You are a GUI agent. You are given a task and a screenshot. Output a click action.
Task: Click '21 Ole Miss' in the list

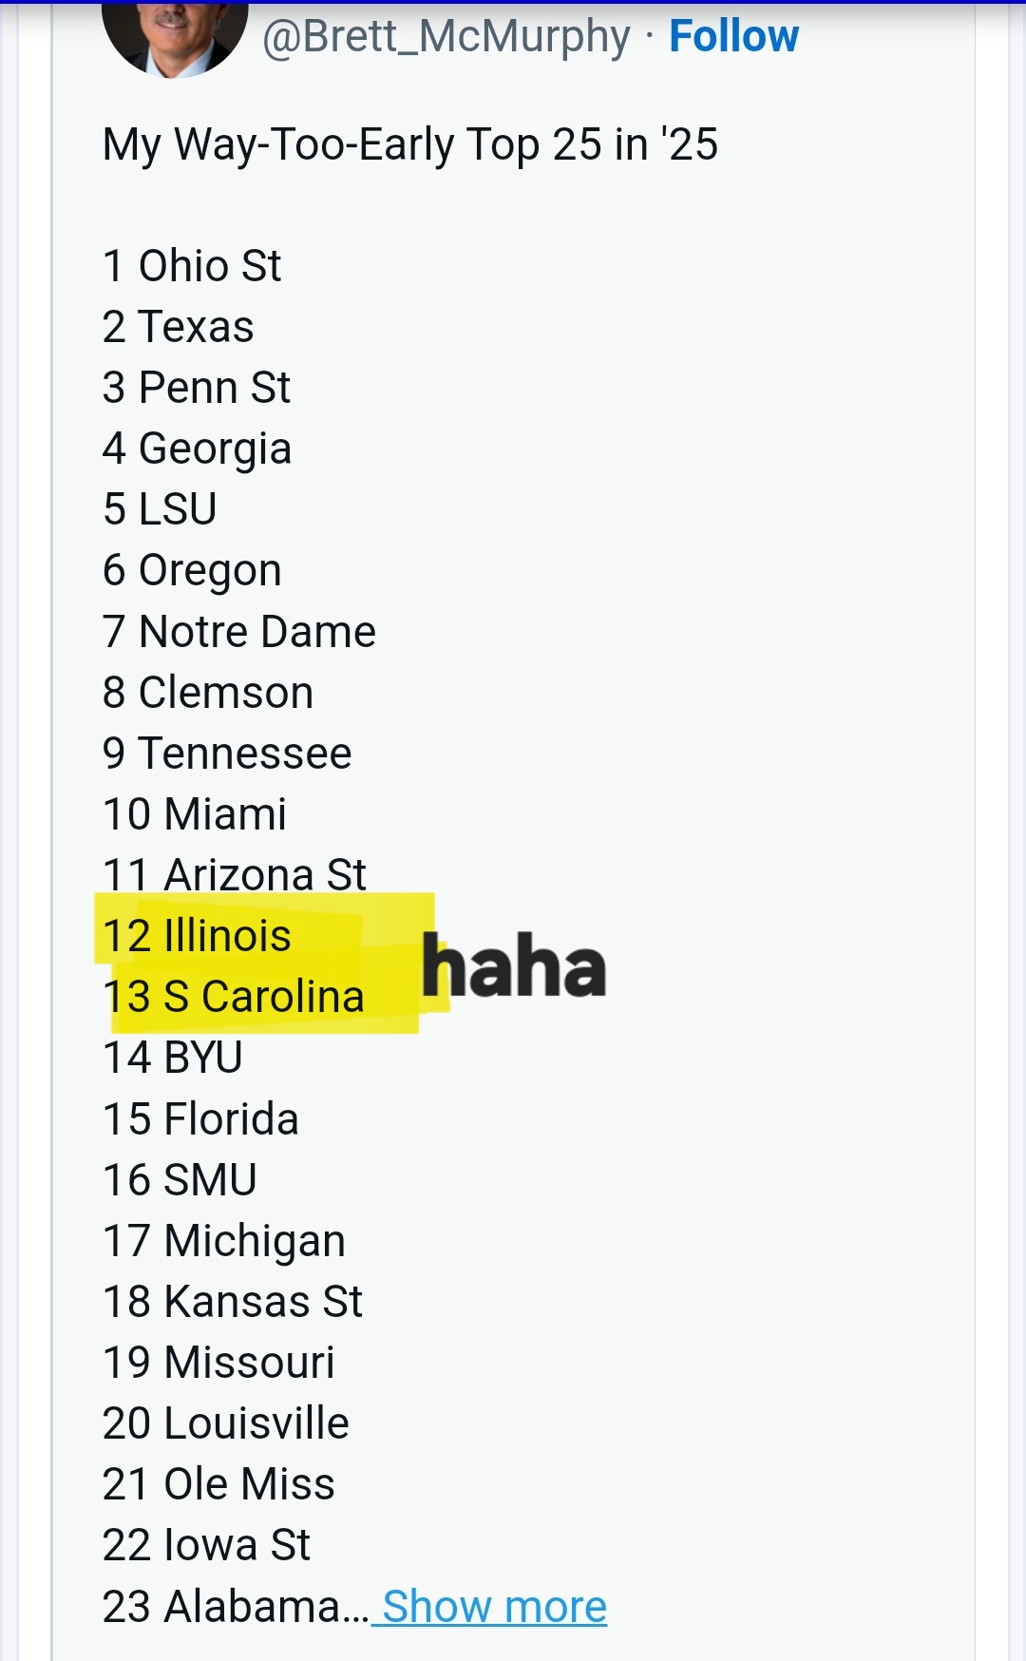pos(218,1484)
